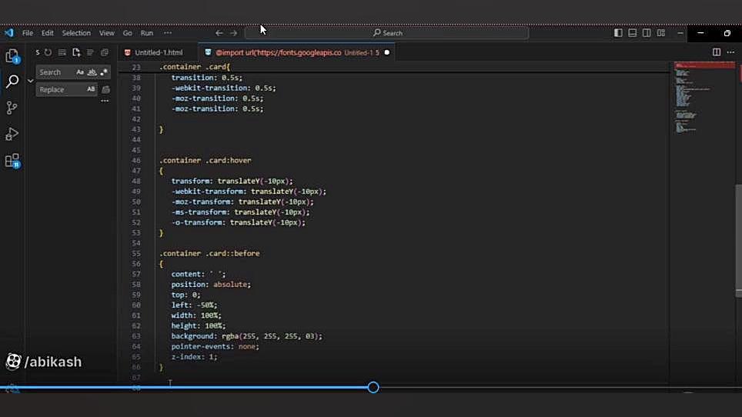The height and width of the screenshot is (417, 742).
Task: Toggle Panel layout icon
Action: (632, 32)
